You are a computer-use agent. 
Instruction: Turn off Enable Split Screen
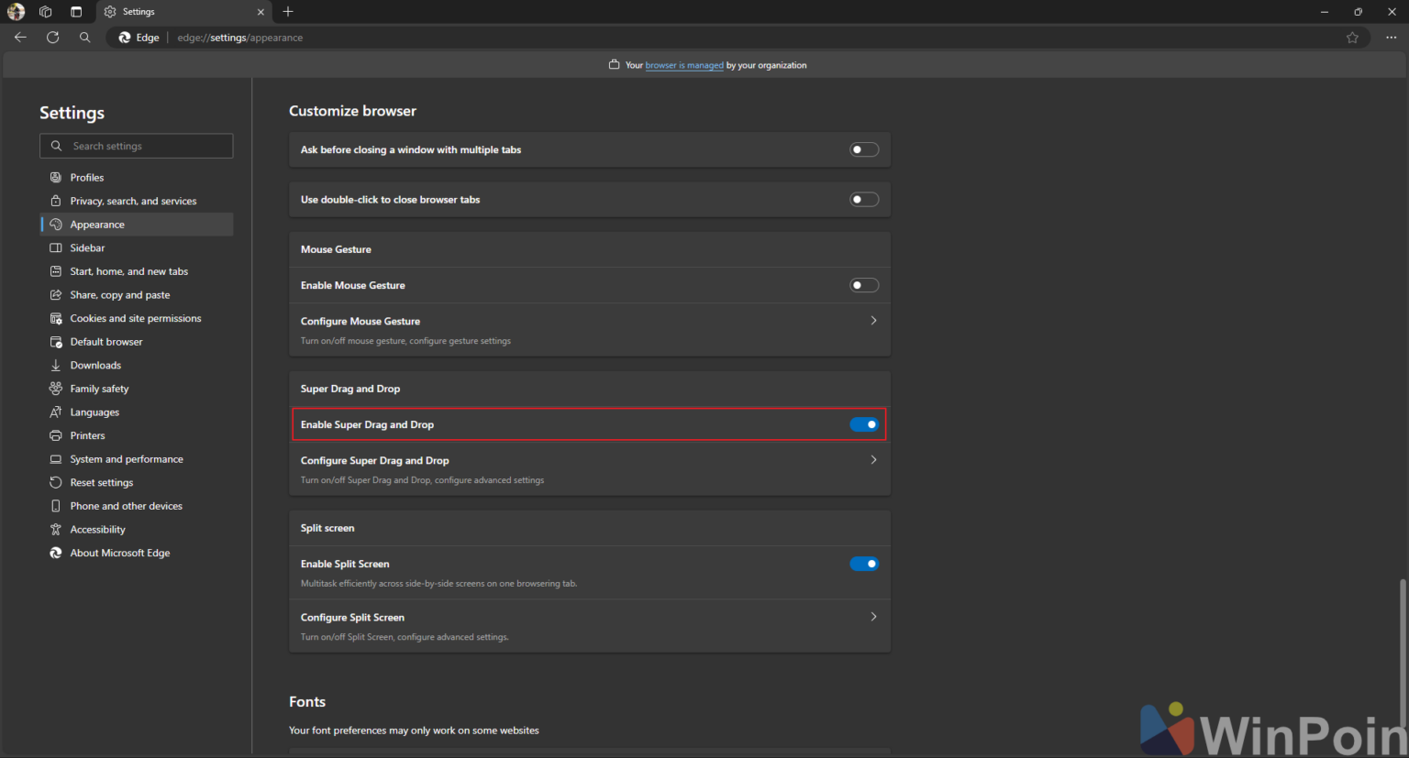point(863,563)
